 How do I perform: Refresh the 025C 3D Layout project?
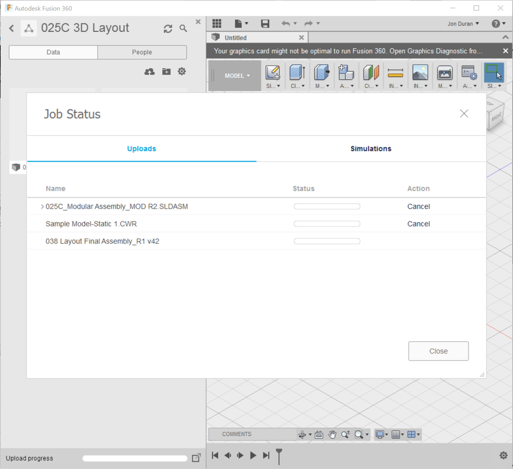coord(168,29)
